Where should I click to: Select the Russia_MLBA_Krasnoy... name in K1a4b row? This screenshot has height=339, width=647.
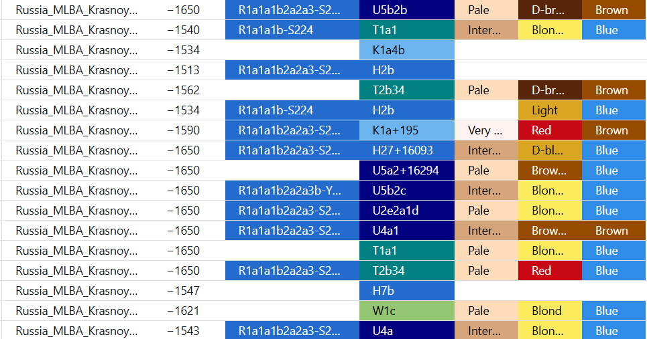[76, 50]
